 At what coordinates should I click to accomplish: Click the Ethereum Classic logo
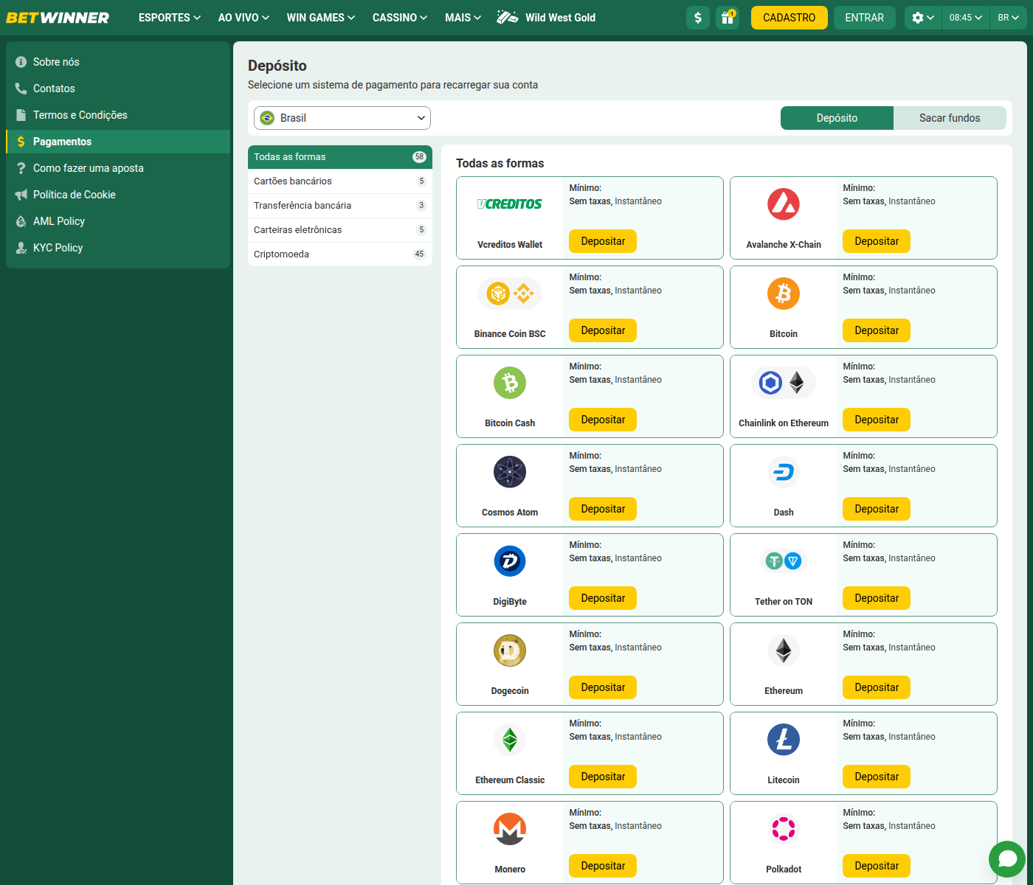pos(510,740)
